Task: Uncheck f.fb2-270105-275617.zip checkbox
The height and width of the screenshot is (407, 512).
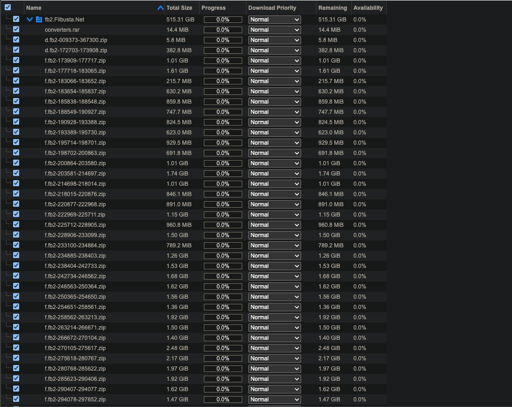Action: [x=16, y=348]
